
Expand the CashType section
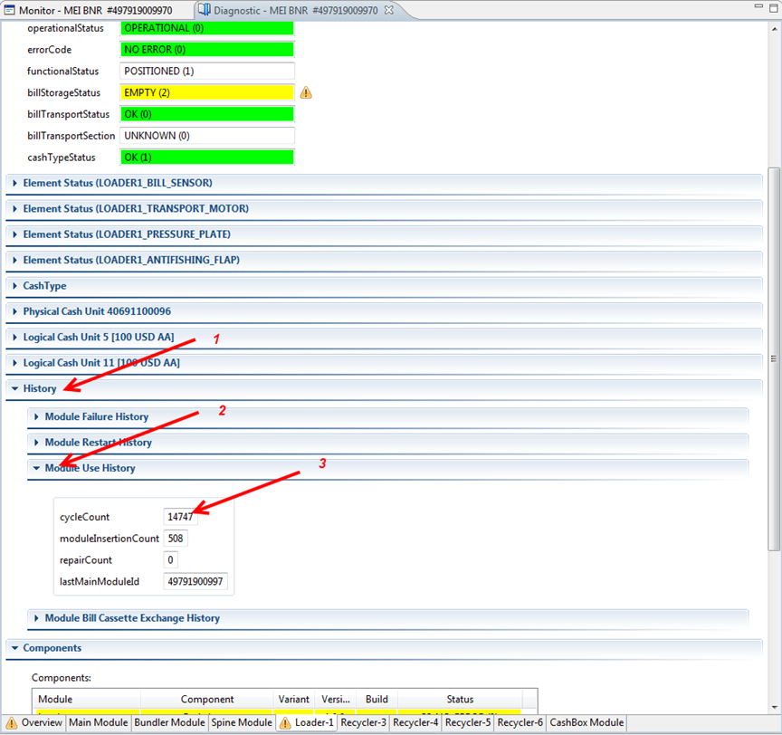[x=15, y=286]
